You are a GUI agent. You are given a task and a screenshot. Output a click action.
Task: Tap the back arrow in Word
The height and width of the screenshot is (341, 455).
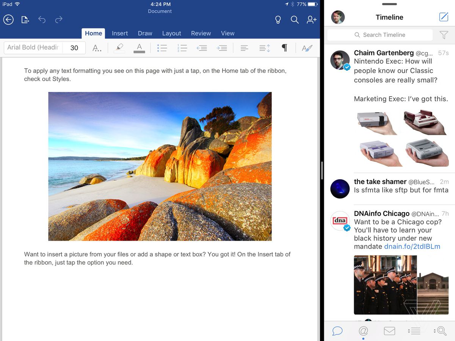8,20
